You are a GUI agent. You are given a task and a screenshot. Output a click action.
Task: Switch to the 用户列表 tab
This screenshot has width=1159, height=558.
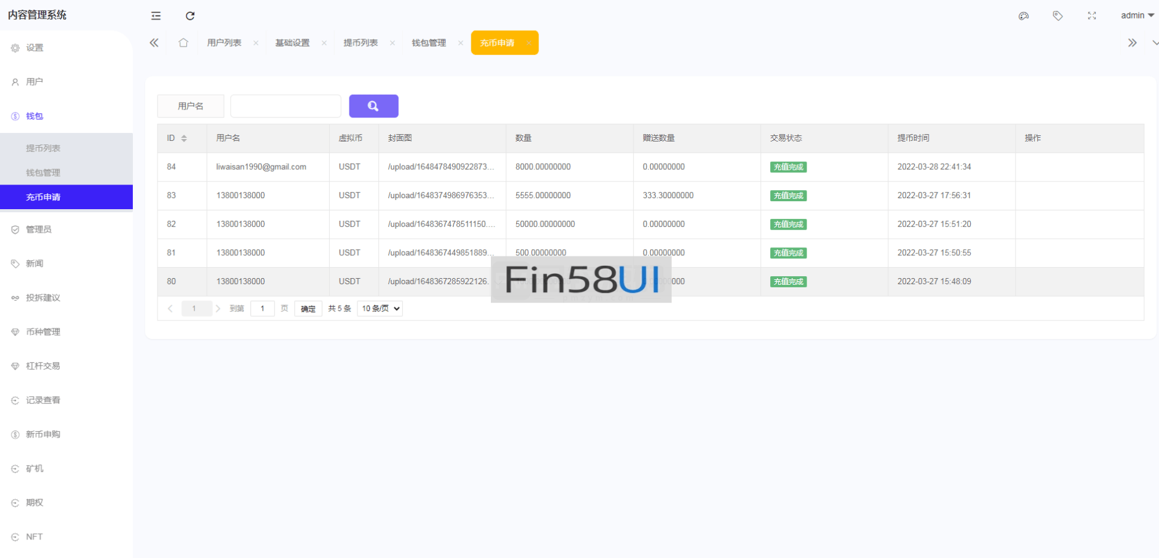point(224,43)
